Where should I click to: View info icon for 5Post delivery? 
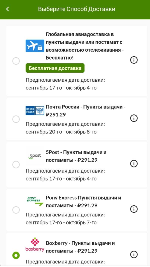[134, 164]
